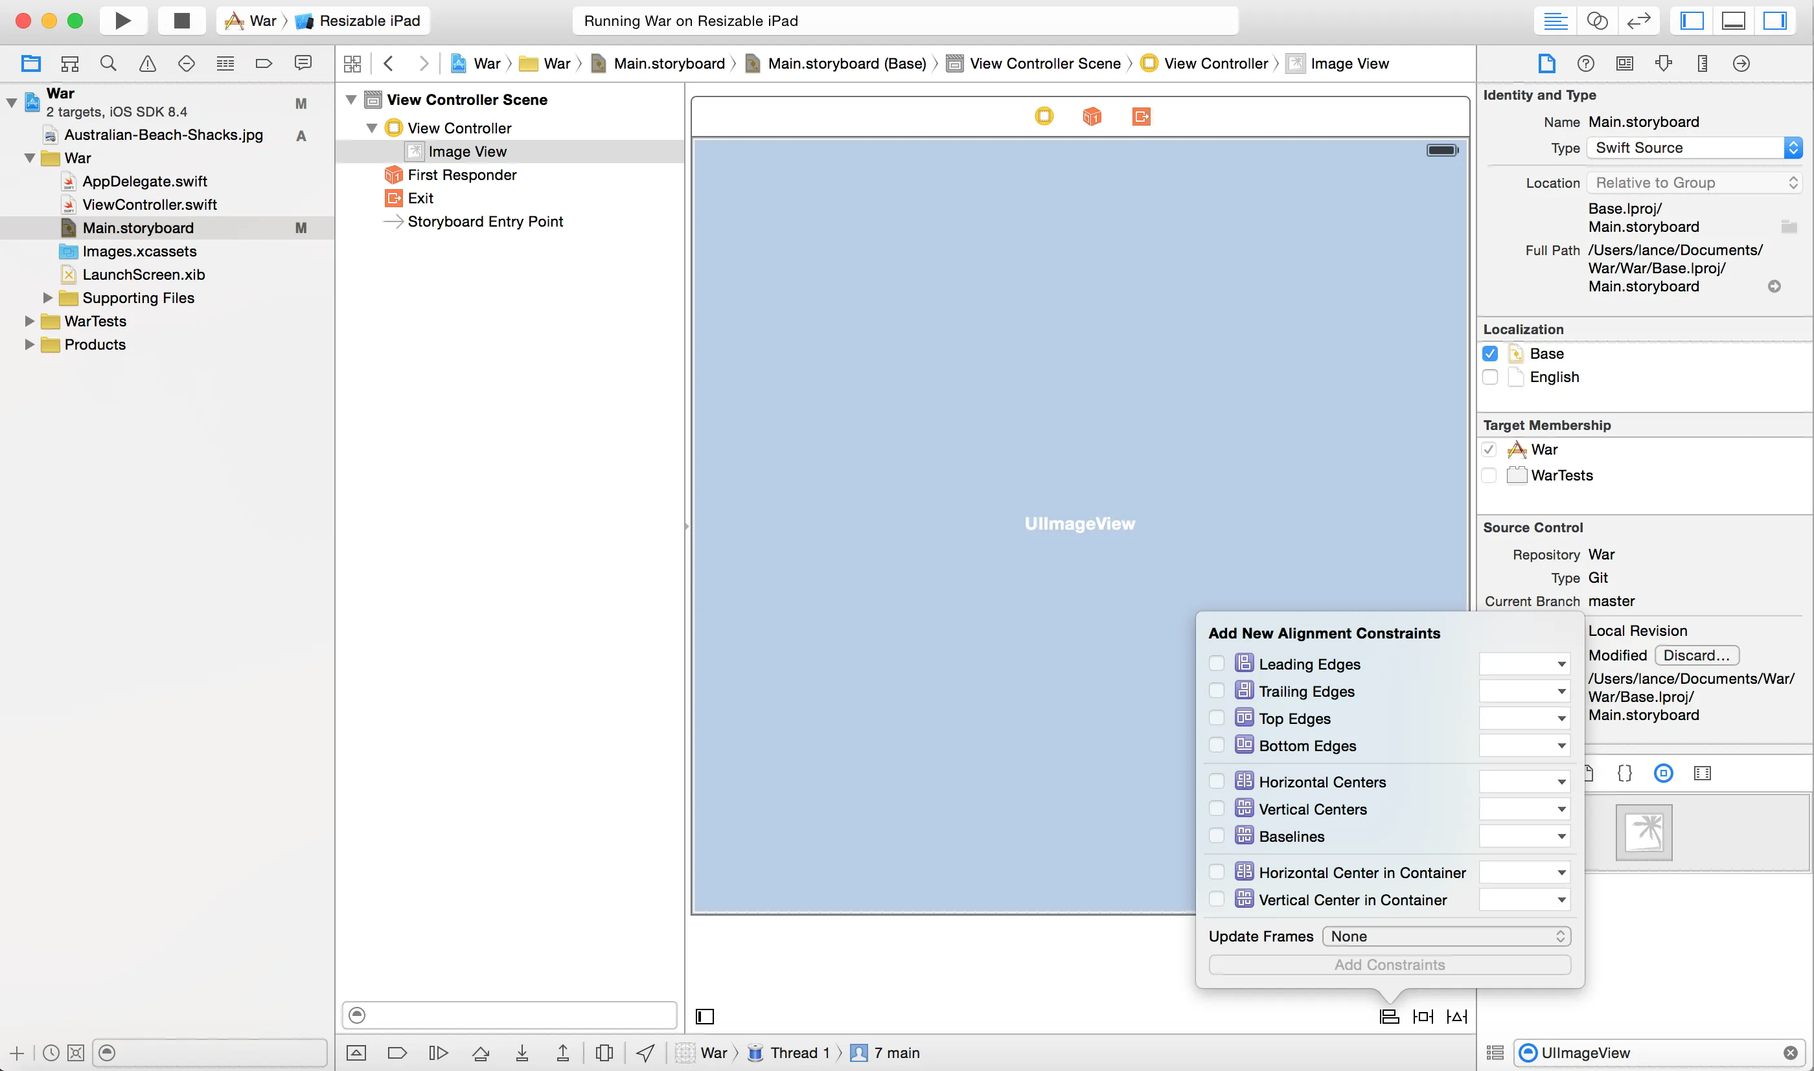
Task: Click the Stop button in toolbar
Action: (x=182, y=20)
